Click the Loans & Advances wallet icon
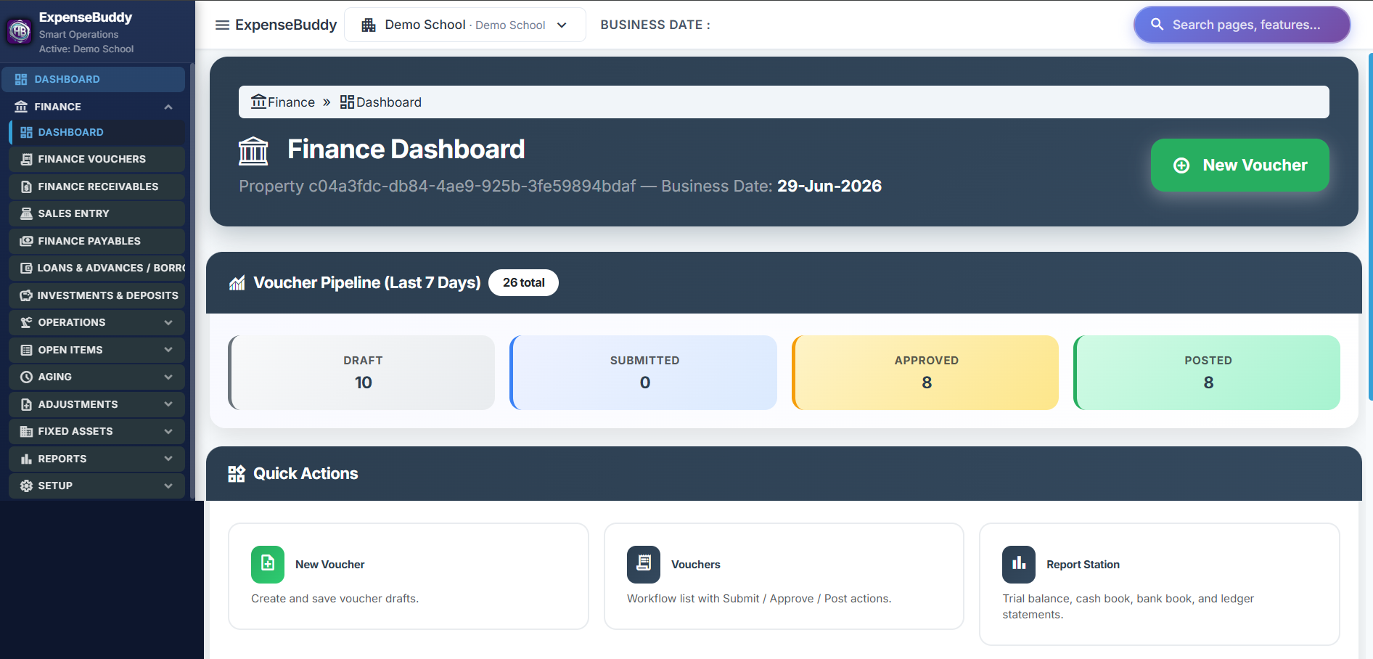Screen dimensions: 1373x659 [x=26, y=268]
